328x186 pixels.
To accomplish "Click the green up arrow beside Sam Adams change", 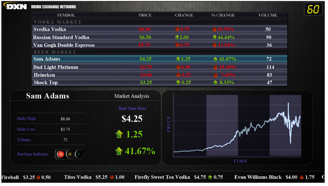I will tap(178, 59).
